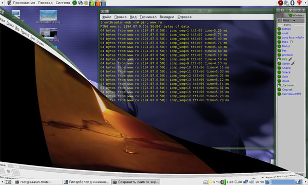Image resolution: width=308 pixels, height=185 pixels.
Task: Open Справка menu in the terminal window
Action: point(184,17)
